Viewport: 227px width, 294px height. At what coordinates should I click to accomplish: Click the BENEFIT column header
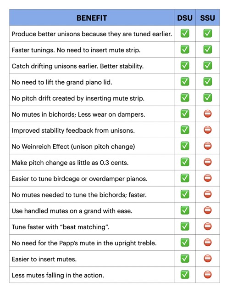tap(92, 18)
